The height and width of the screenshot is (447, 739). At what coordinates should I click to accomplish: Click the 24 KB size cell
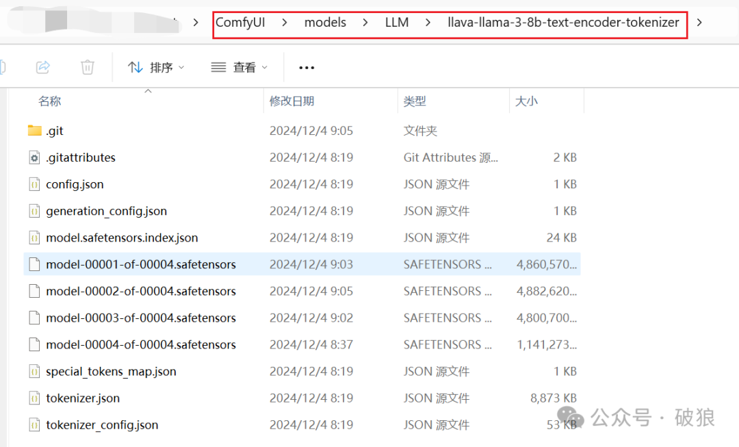click(x=561, y=238)
